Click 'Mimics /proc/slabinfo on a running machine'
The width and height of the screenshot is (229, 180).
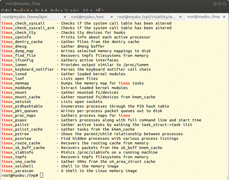tap(109, 152)
